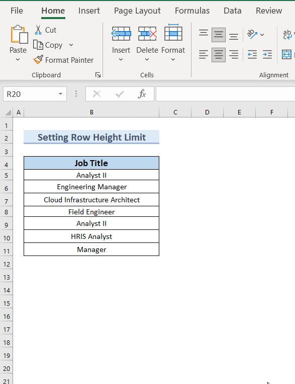The image size is (295, 384).
Task: Select the Home ribbon tab
Action: [53, 11]
